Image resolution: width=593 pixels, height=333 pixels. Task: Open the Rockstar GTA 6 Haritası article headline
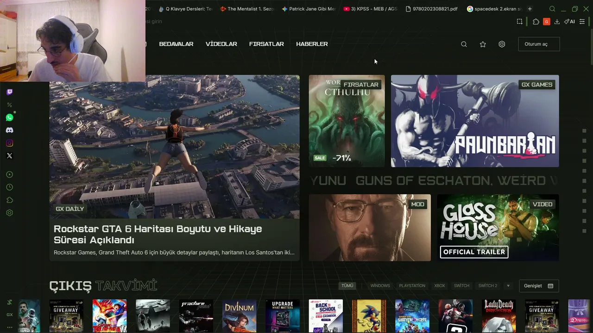click(158, 234)
